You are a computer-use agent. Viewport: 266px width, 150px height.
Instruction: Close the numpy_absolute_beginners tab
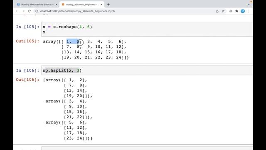tap(101, 5)
